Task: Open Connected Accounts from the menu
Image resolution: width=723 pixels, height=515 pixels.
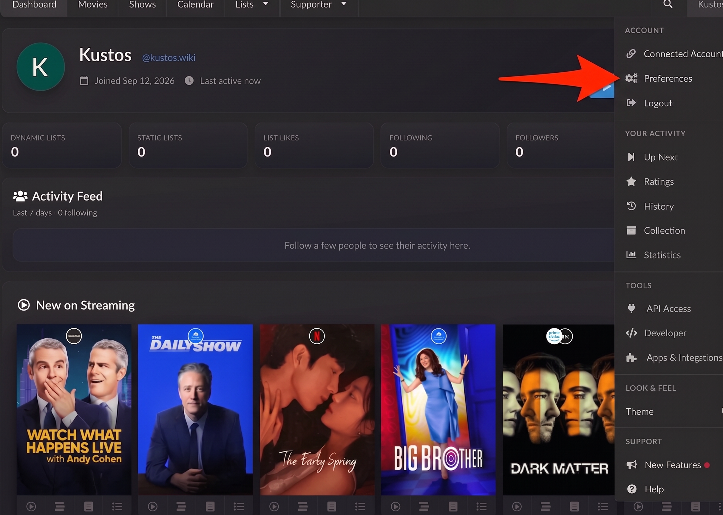Action: pyautogui.click(x=674, y=54)
